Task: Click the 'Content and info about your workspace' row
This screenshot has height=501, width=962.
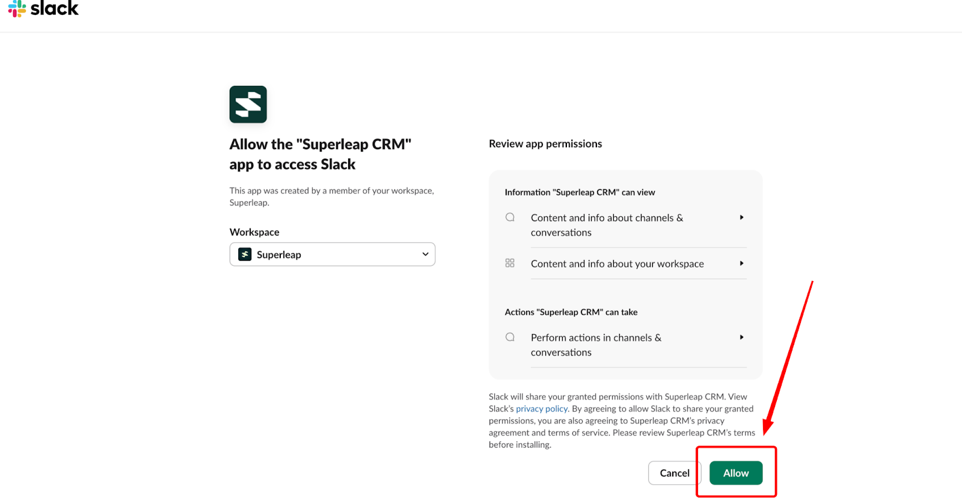Action: point(617,264)
